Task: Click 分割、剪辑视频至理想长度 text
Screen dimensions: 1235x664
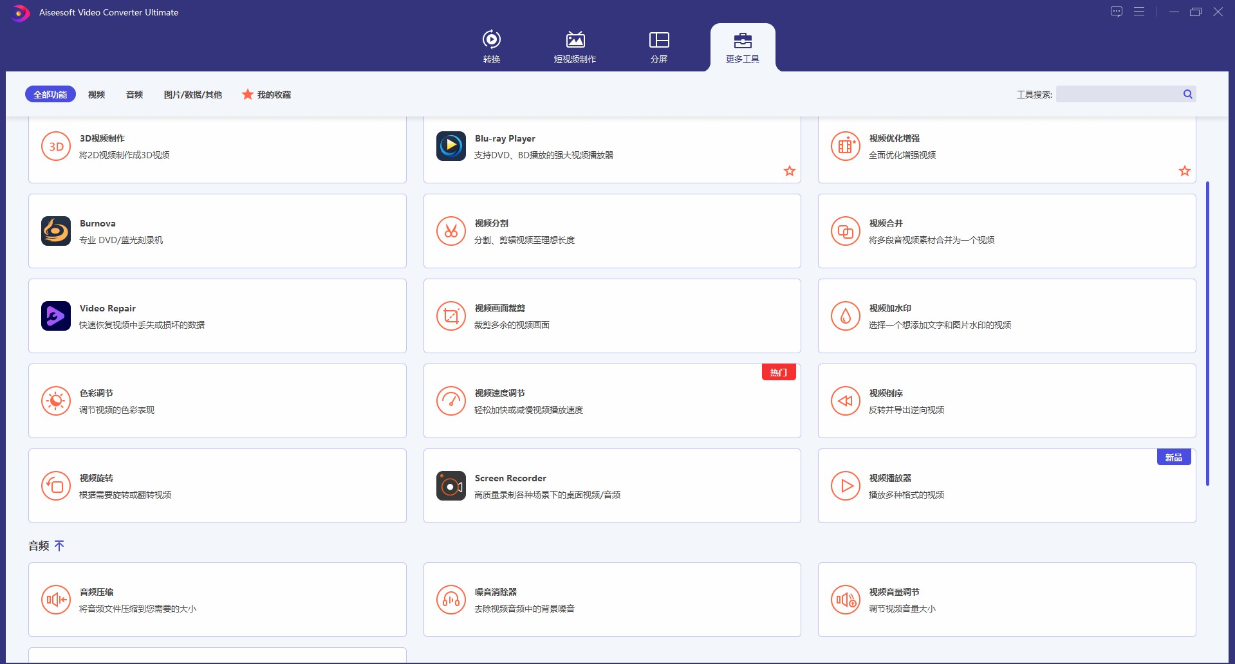Action: (x=525, y=240)
